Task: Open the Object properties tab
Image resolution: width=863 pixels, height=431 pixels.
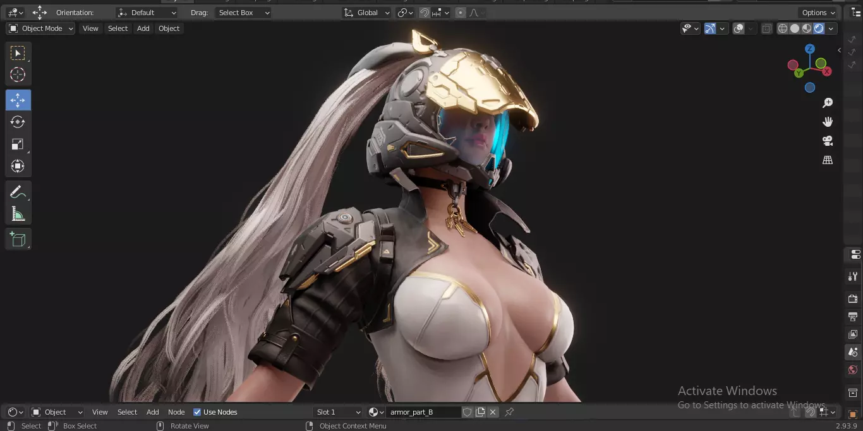Action: (853, 414)
